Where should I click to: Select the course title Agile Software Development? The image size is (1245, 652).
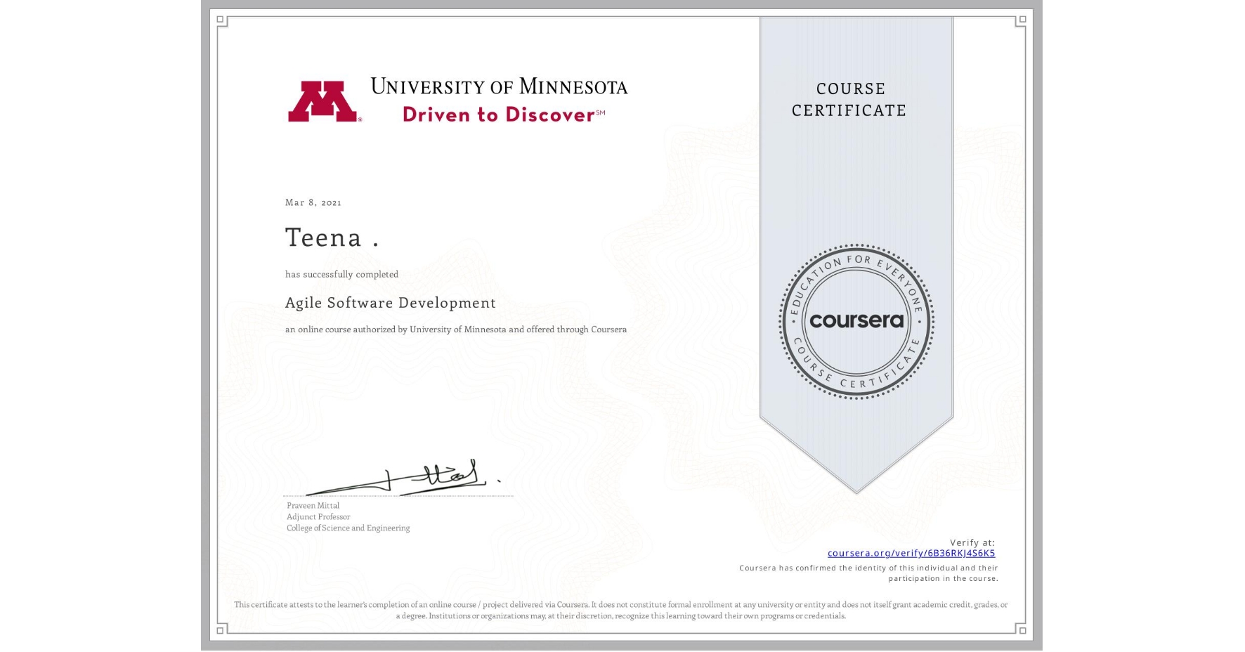(389, 303)
